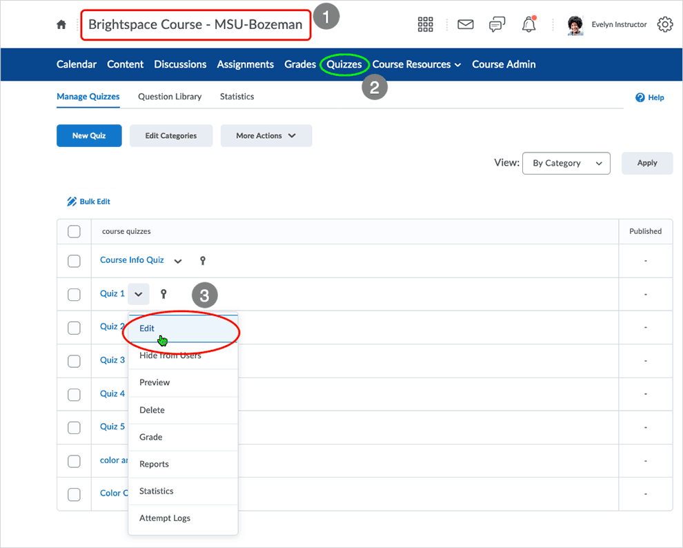
Task: Select Statistics in the context menu
Action: (183, 491)
